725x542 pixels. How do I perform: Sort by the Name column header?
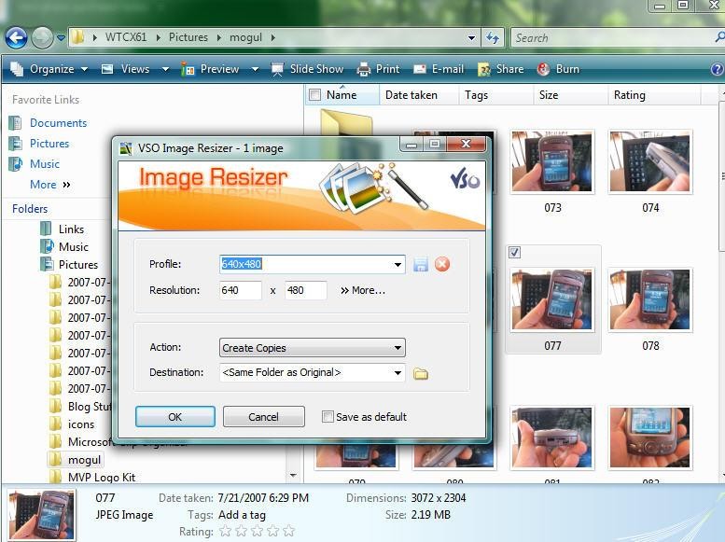342,95
